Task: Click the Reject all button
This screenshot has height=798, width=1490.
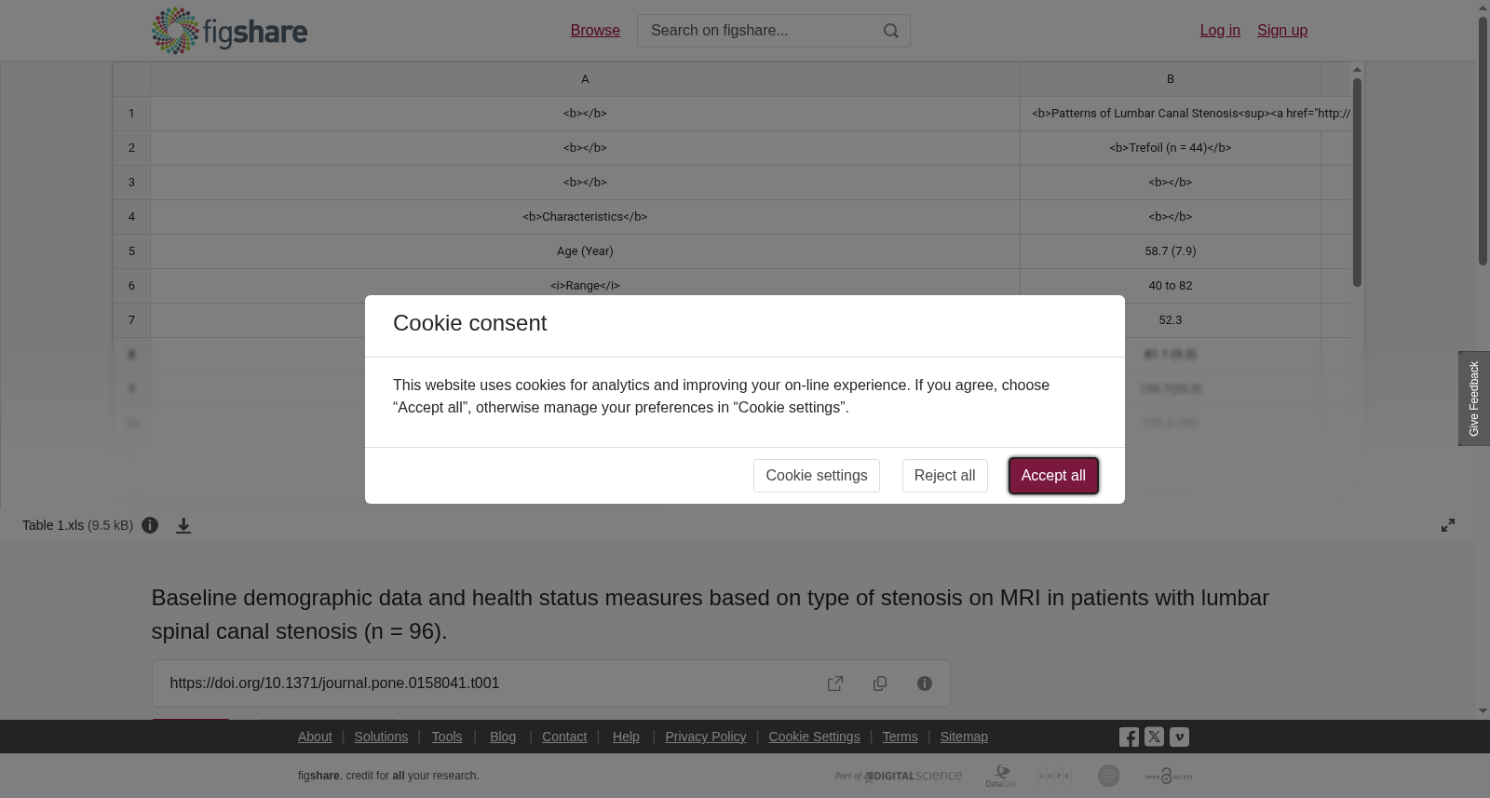Action: tap(944, 476)
